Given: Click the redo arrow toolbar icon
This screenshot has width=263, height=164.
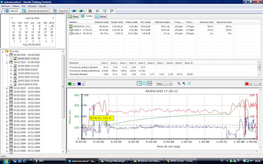Looking at the screenshot, I should [x=112, y=11].
